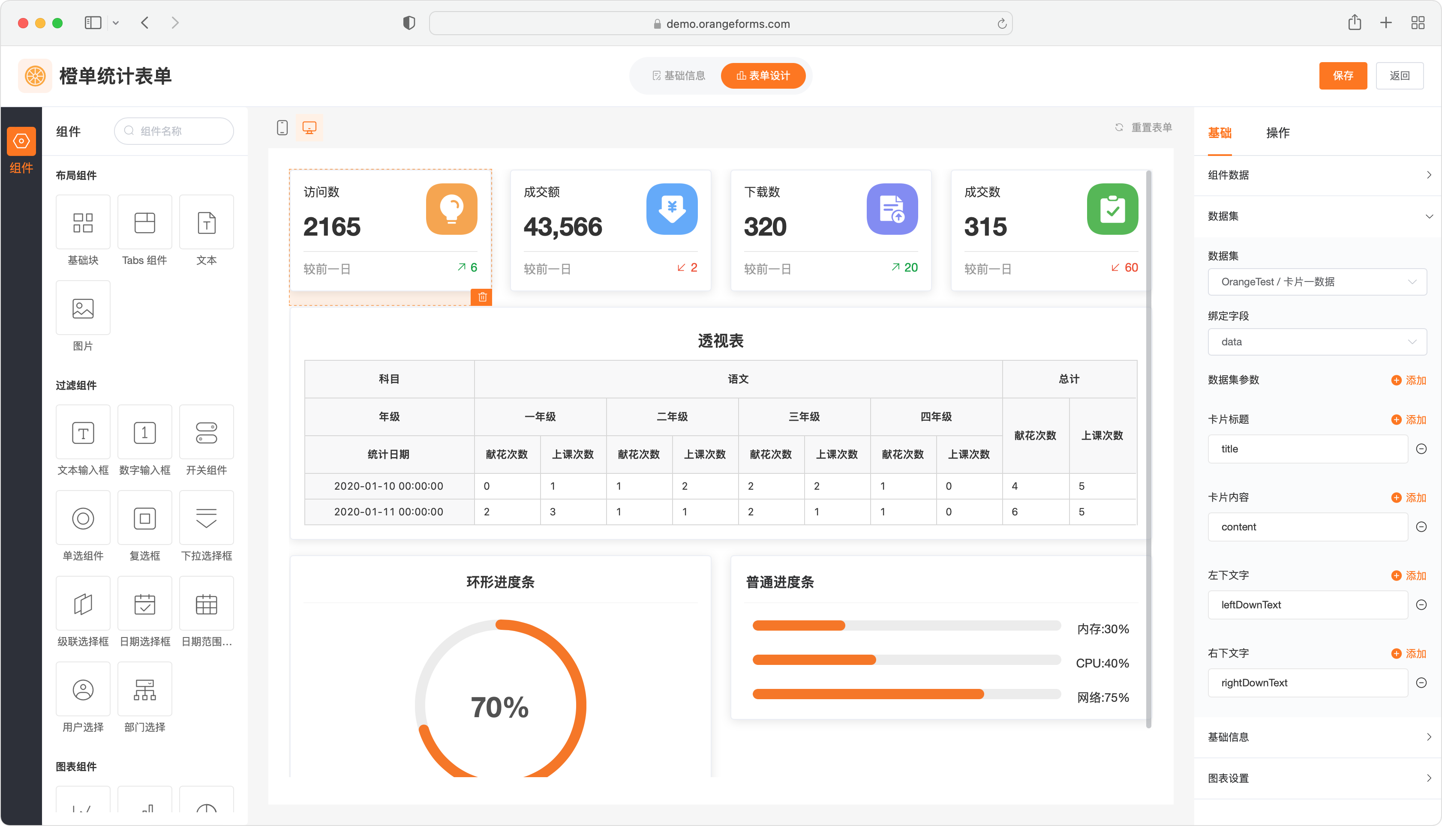
Task: Expand the 图表设置 section
Action: click(1316, 778)
